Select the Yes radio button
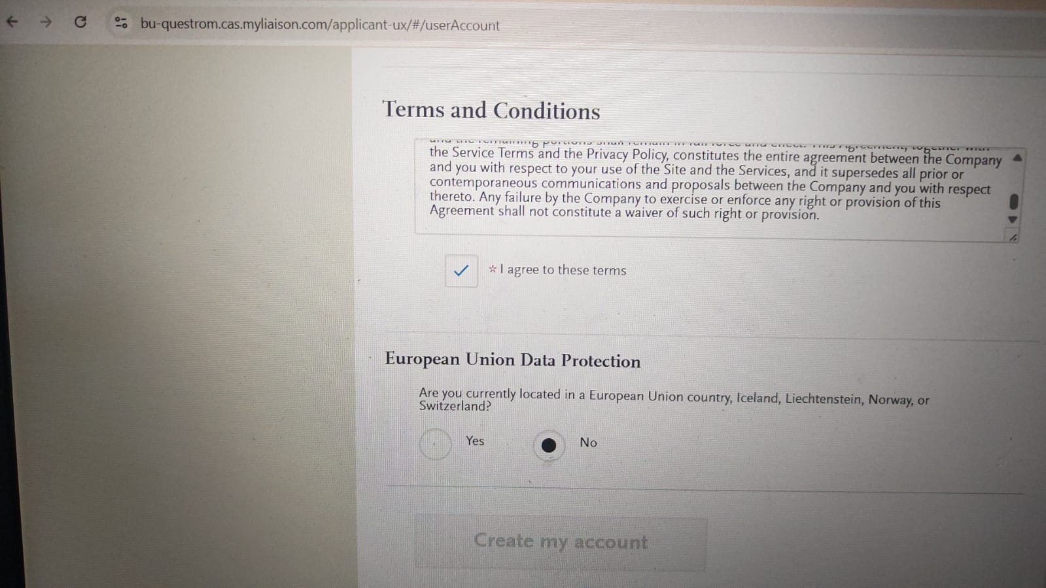1046x588 pixels. coord(436,444)
